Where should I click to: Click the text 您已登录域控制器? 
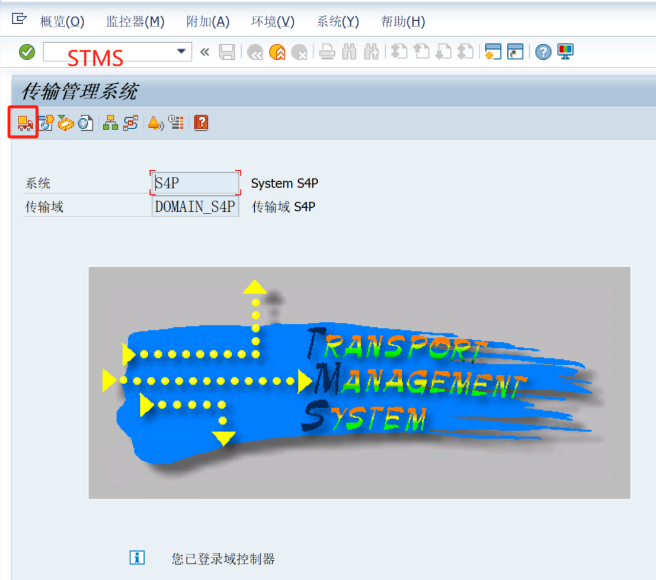(x=223, y=559)
